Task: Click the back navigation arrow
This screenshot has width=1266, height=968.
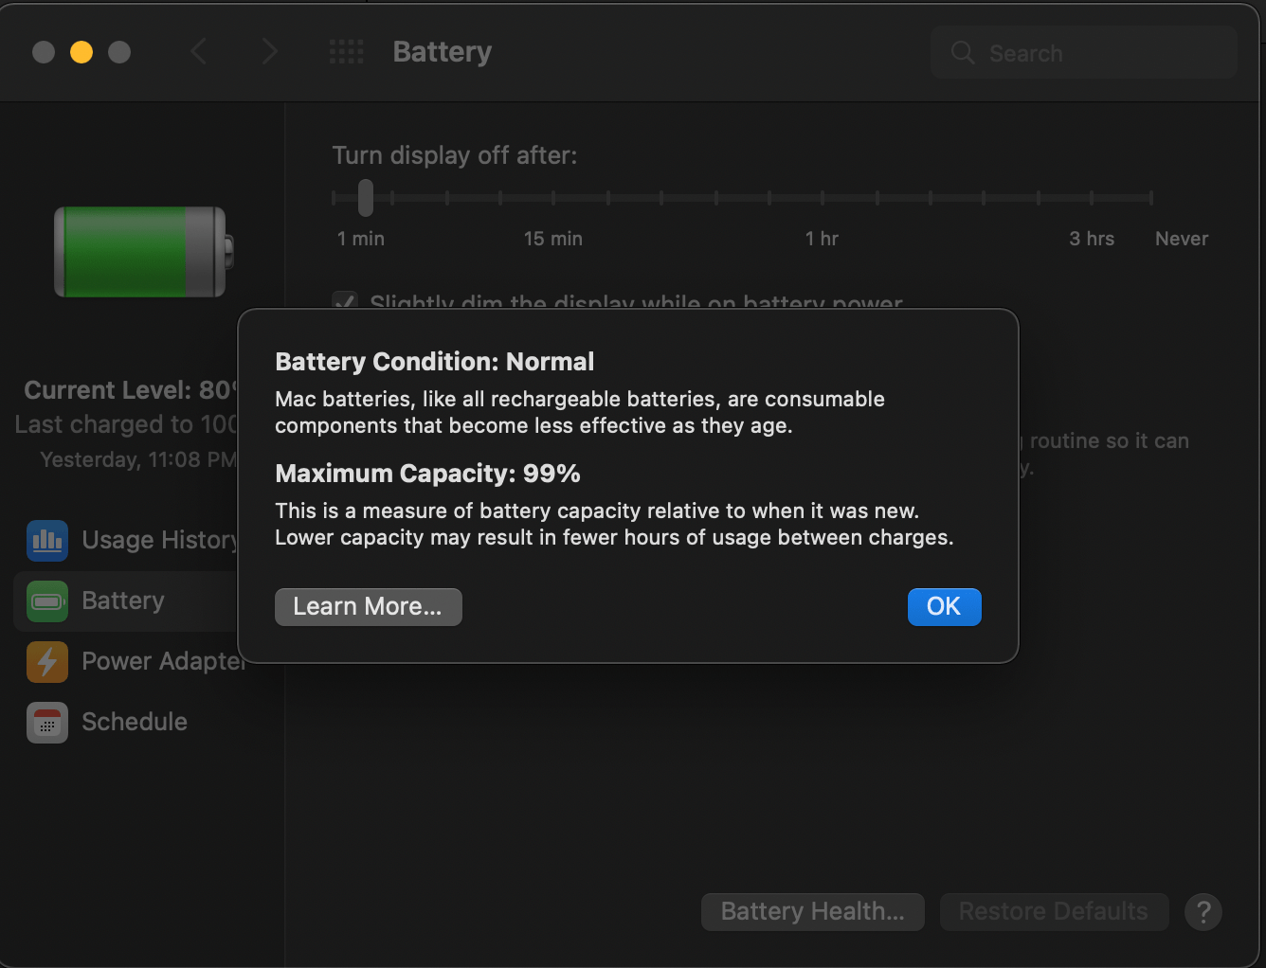Action: pyautogui.click(x=199, y=52)
